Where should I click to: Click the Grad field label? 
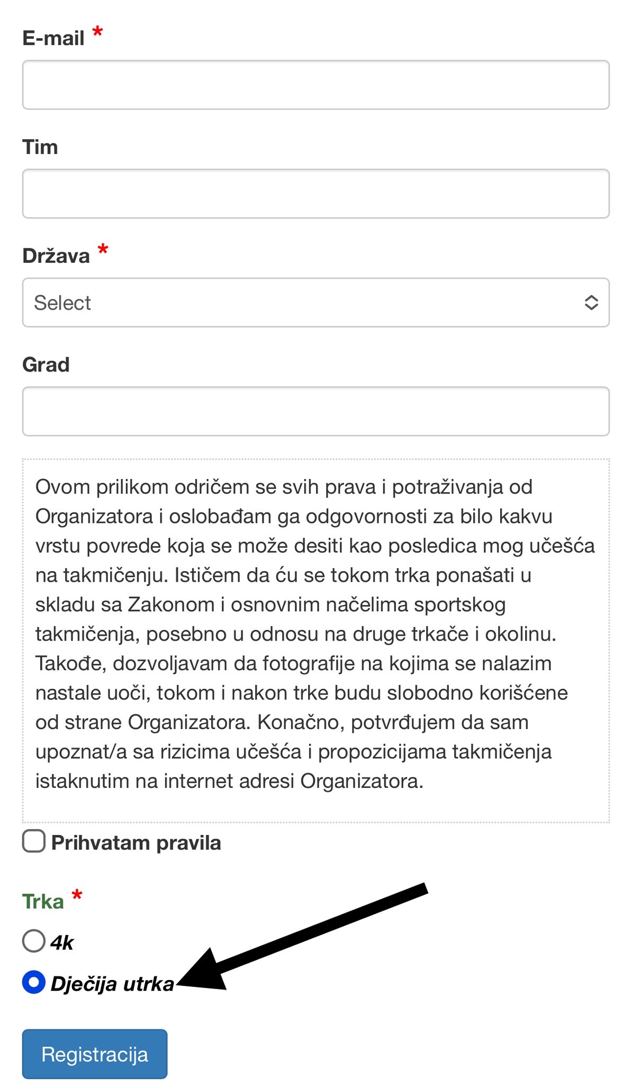46,364
